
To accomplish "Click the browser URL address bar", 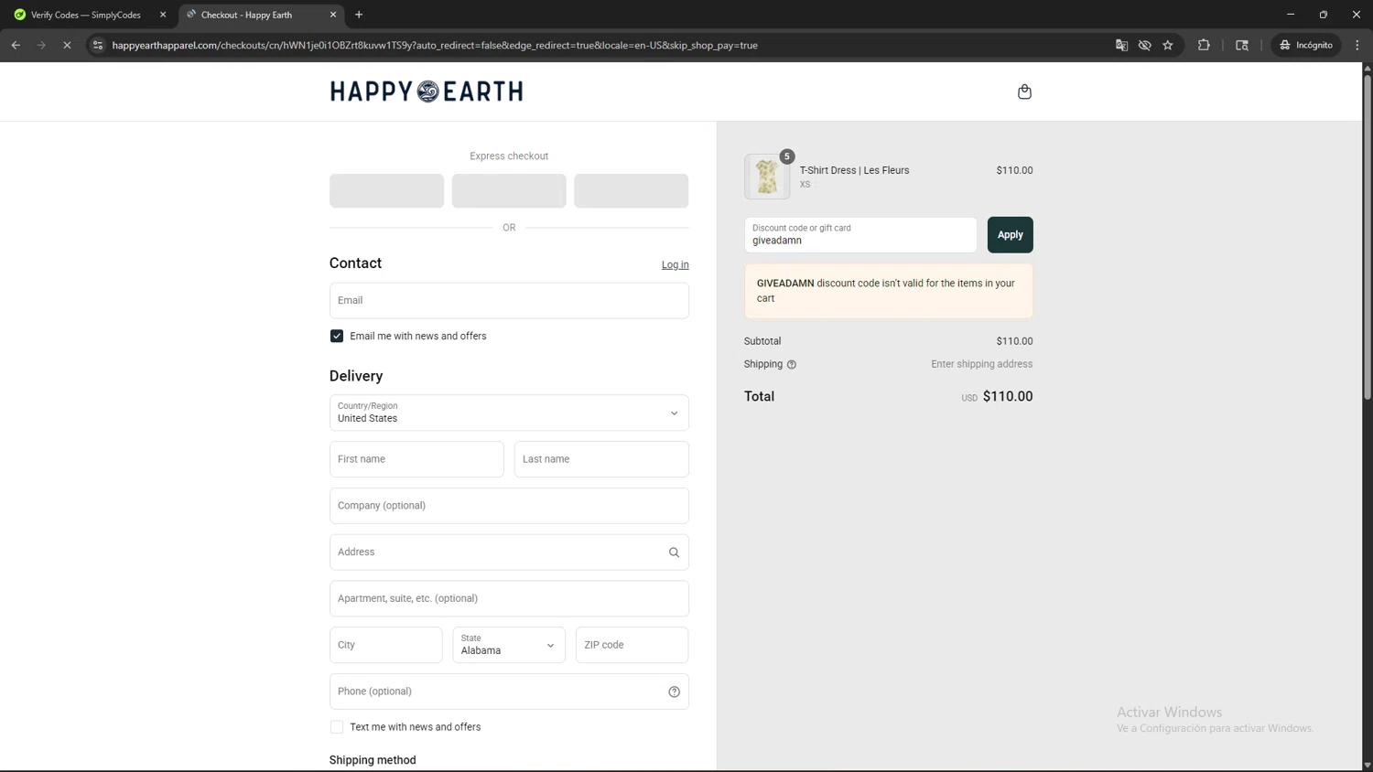I will (x=604, y=45).
